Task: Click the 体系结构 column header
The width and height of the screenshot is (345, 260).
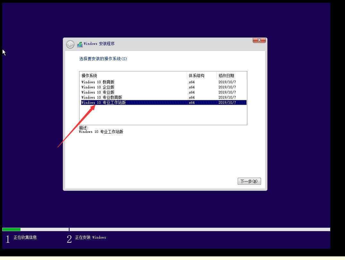Action: coord(202,76)
